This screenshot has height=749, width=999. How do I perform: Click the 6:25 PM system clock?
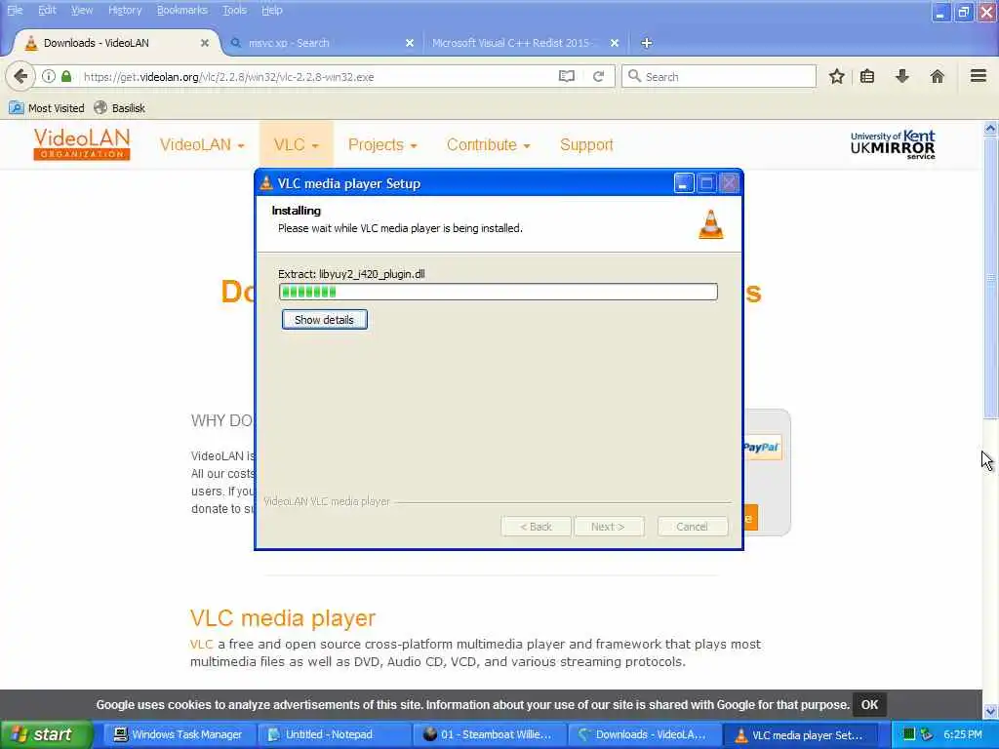point(962,734)
